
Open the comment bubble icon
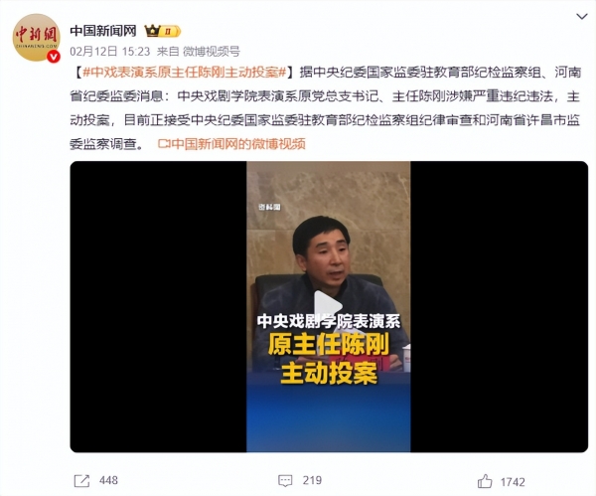click(x=285, y=481)
